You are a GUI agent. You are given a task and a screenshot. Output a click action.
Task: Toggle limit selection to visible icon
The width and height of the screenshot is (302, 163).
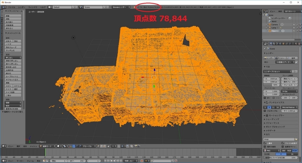click(109, 146)
